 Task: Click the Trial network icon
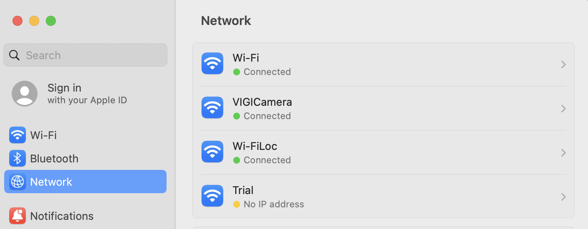pos(212,196)
